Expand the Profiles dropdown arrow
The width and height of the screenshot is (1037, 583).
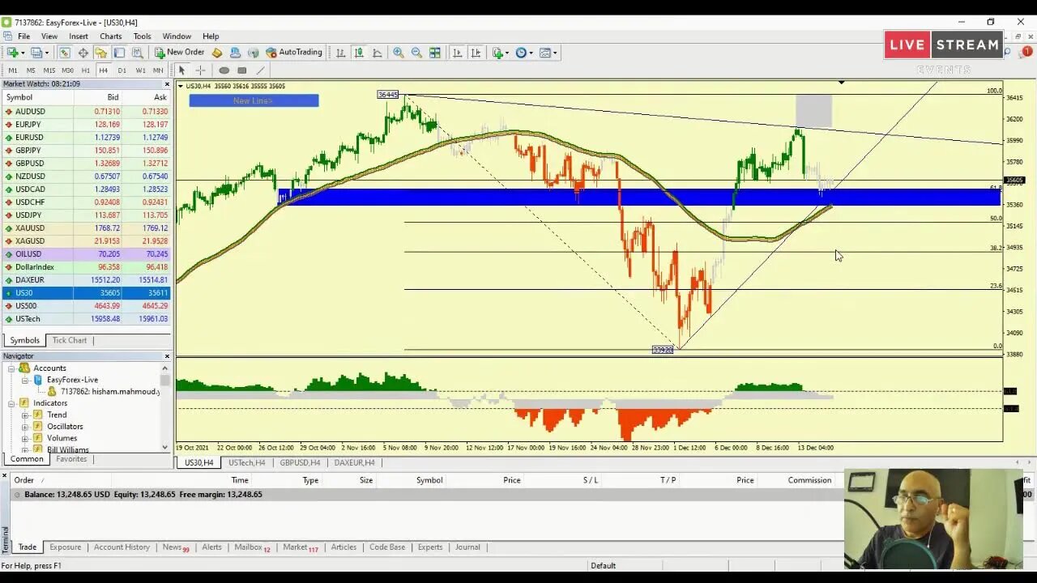point(46,53)
